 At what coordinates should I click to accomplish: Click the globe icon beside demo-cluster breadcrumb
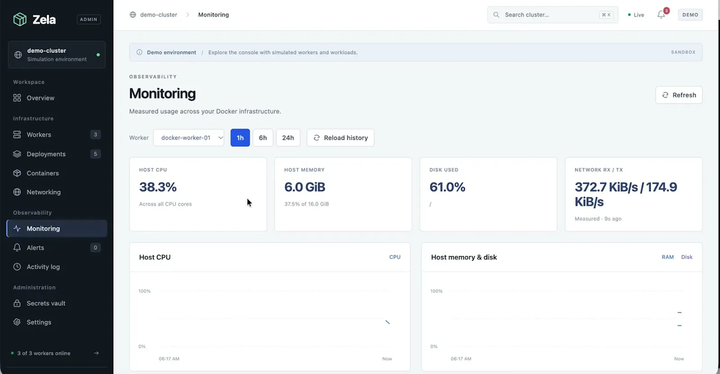click(x=133, y=15)
